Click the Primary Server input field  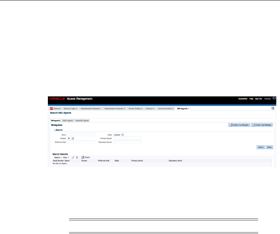point(127,138)
